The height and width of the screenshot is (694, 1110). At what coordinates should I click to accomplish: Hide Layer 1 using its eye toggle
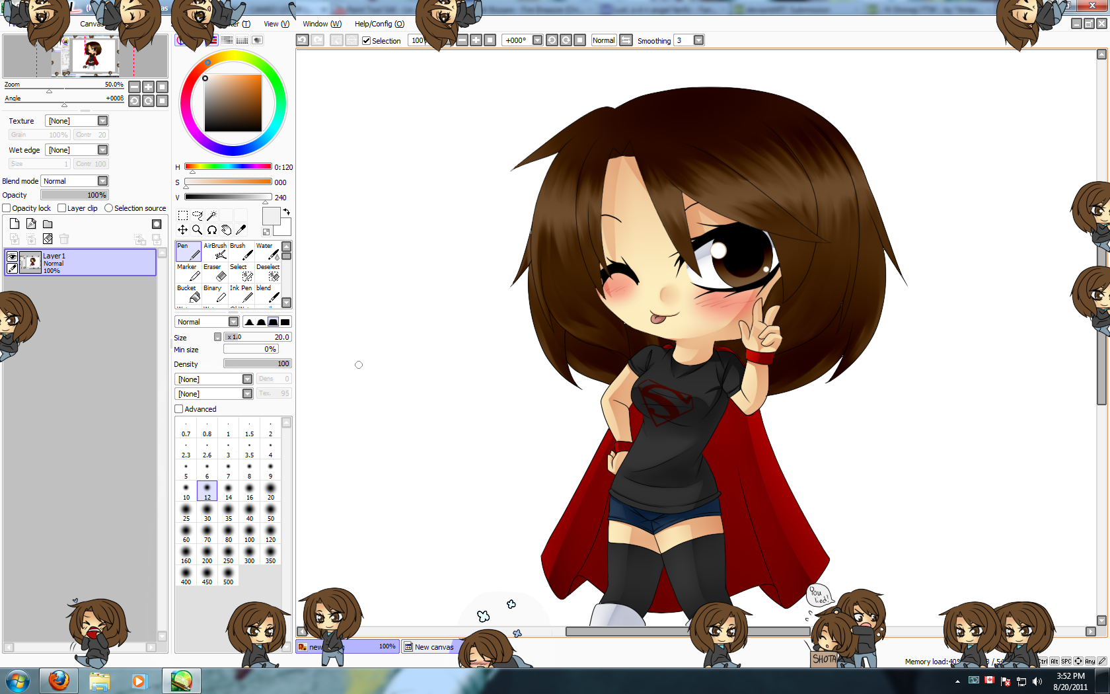click(x=12, y=258)
